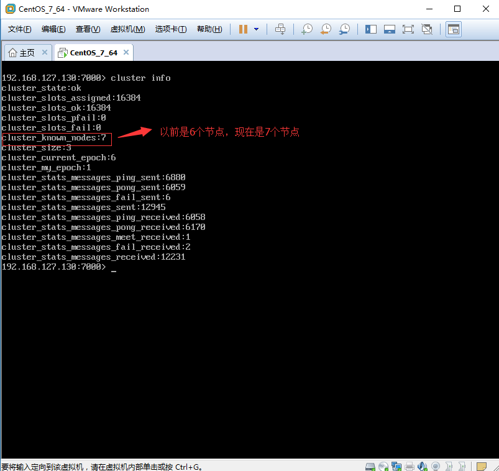Close the CentOS_7_64 tab
Viewport: 499px width, 471px height.
(x=126, y=52)
